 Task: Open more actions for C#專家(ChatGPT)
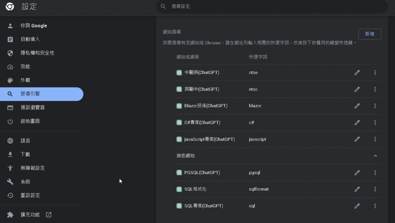point(375,122)
